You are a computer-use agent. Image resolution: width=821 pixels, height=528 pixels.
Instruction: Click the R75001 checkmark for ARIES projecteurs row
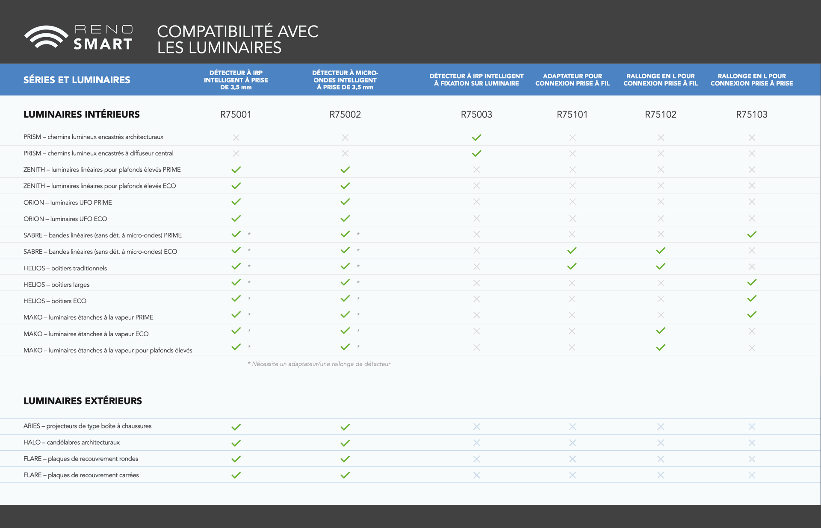pyautogui.click(x=236, y=427)
